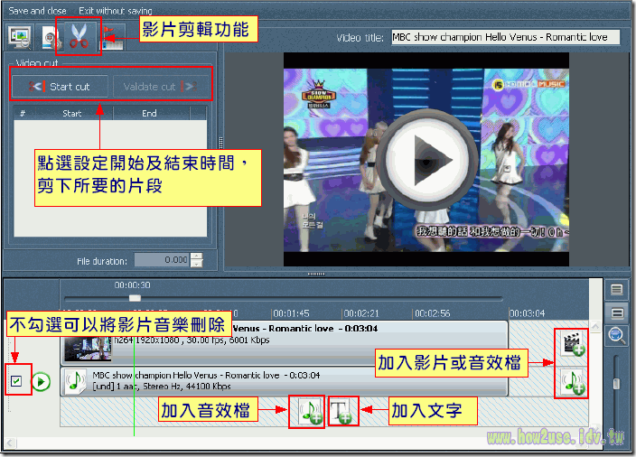
Task: Click the horizontal scrollbar left arrow
Action: (x=10, y=443)
